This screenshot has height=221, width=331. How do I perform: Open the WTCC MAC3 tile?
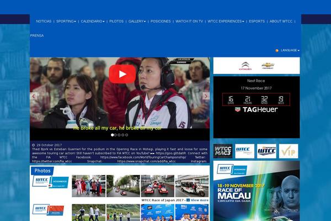click(223, 151)
